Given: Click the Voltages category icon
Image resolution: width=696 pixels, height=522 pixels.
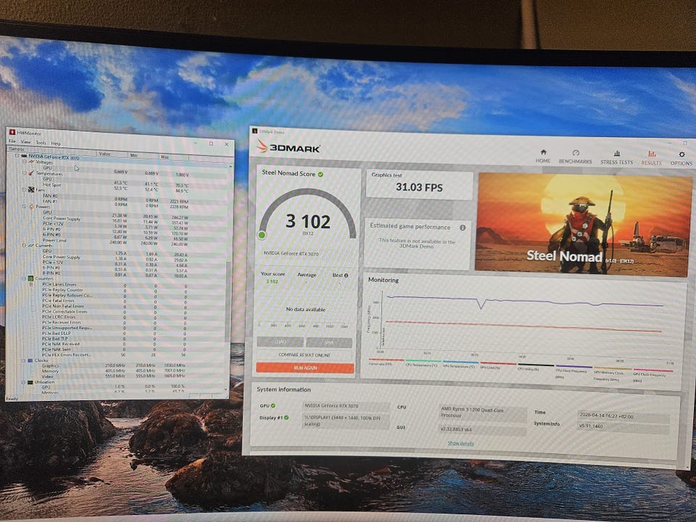Looking at the screenshot, I should click(31, 162).
